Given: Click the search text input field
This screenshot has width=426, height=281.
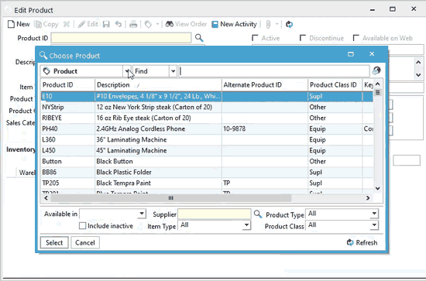Looking at the screenshot, I should coord(274,71).
